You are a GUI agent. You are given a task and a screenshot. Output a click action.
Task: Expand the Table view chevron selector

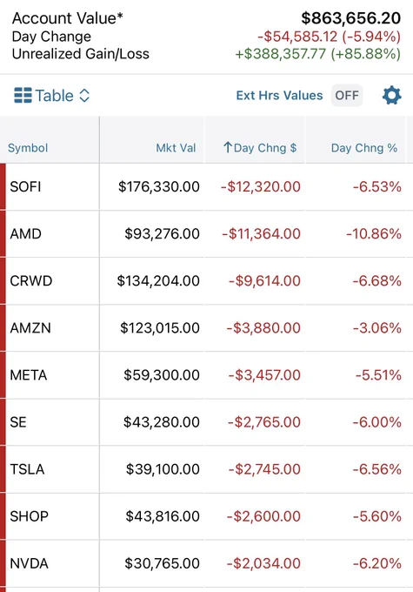tap(84, 96)
